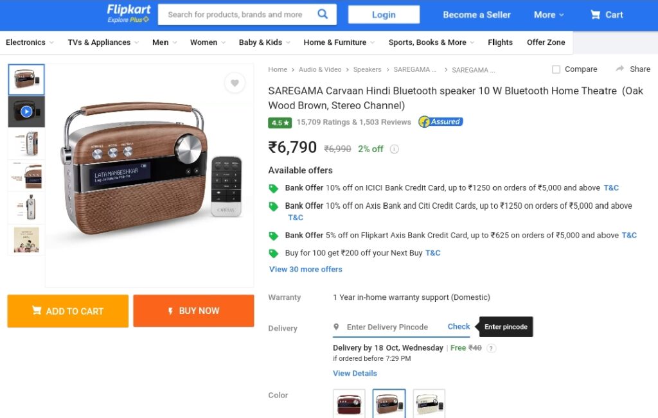
Task: Click the search magnifier icon
Action: click(323, 14)
